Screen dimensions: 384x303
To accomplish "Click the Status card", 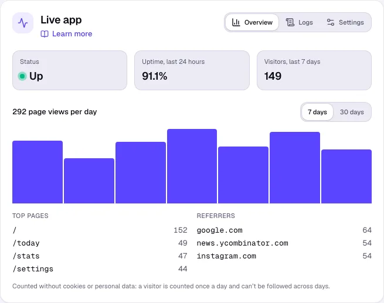I will 70,70.
